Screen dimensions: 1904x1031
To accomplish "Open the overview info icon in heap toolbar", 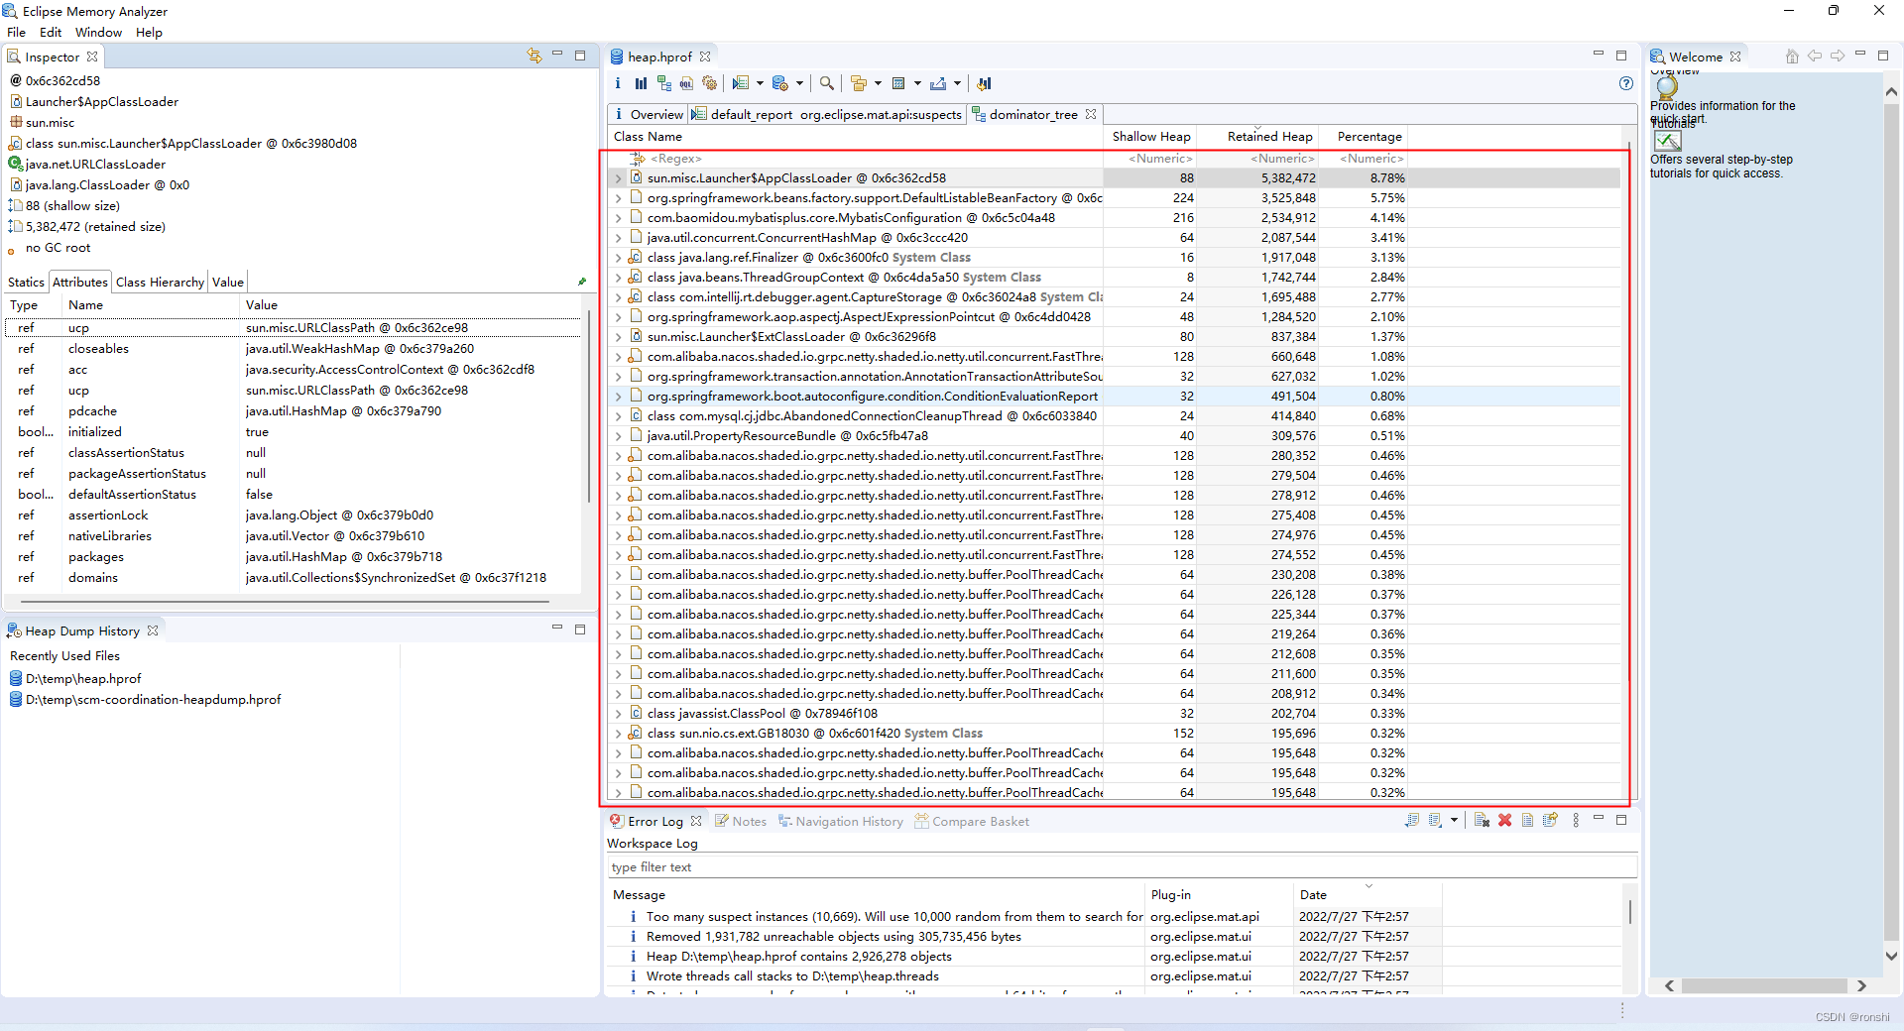I will tap(617, 83).
